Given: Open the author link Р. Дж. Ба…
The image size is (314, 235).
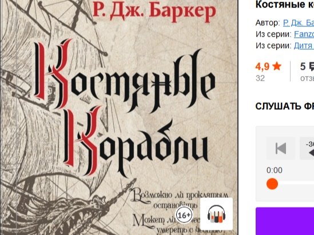Looking at the screenshot, I should point(299,23).
